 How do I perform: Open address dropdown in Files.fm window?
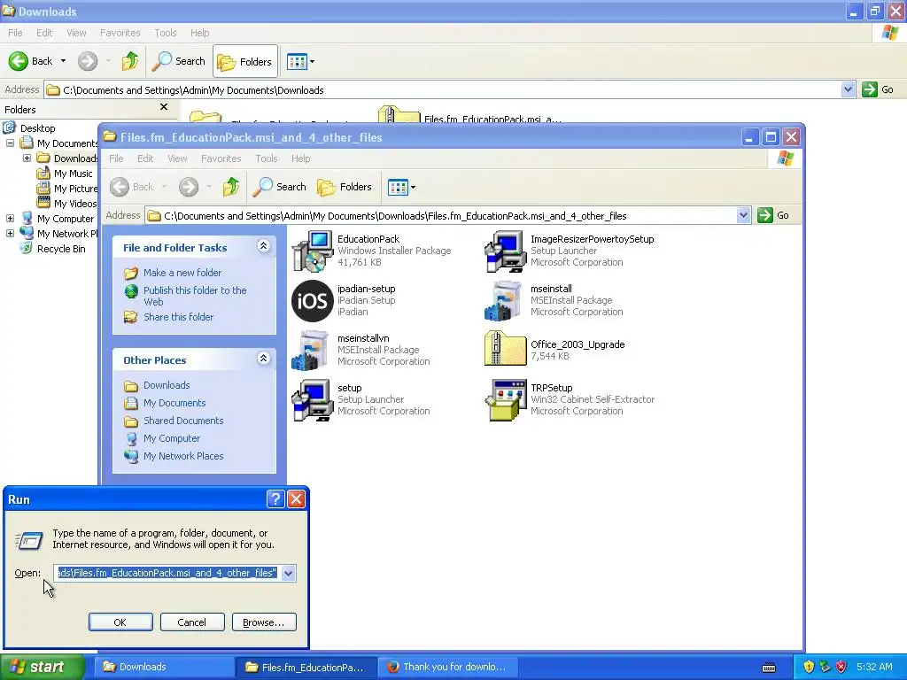tap(744, 216)
